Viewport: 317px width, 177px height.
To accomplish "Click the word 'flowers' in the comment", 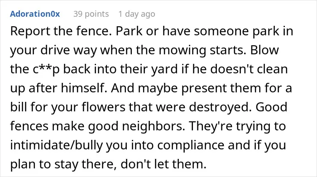I will pos(104,107).
